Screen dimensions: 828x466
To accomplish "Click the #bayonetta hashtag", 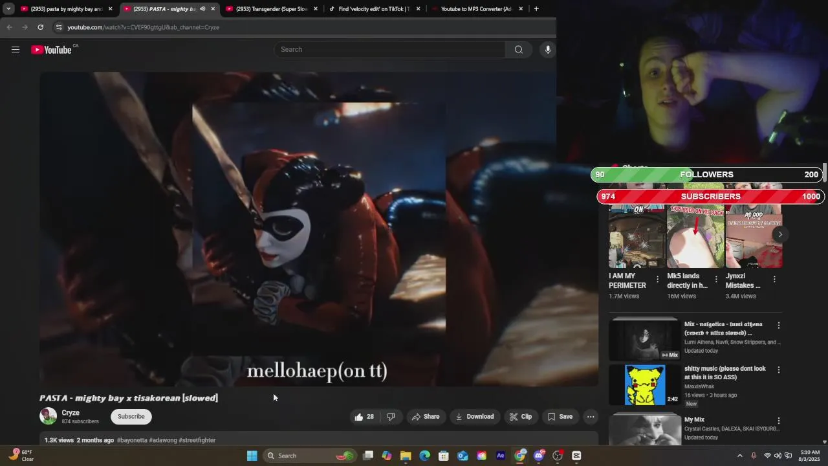I will click(x=132, y=440).
